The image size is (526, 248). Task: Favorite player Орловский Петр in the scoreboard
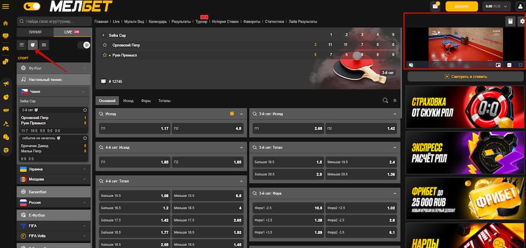[x=105, y=45]
